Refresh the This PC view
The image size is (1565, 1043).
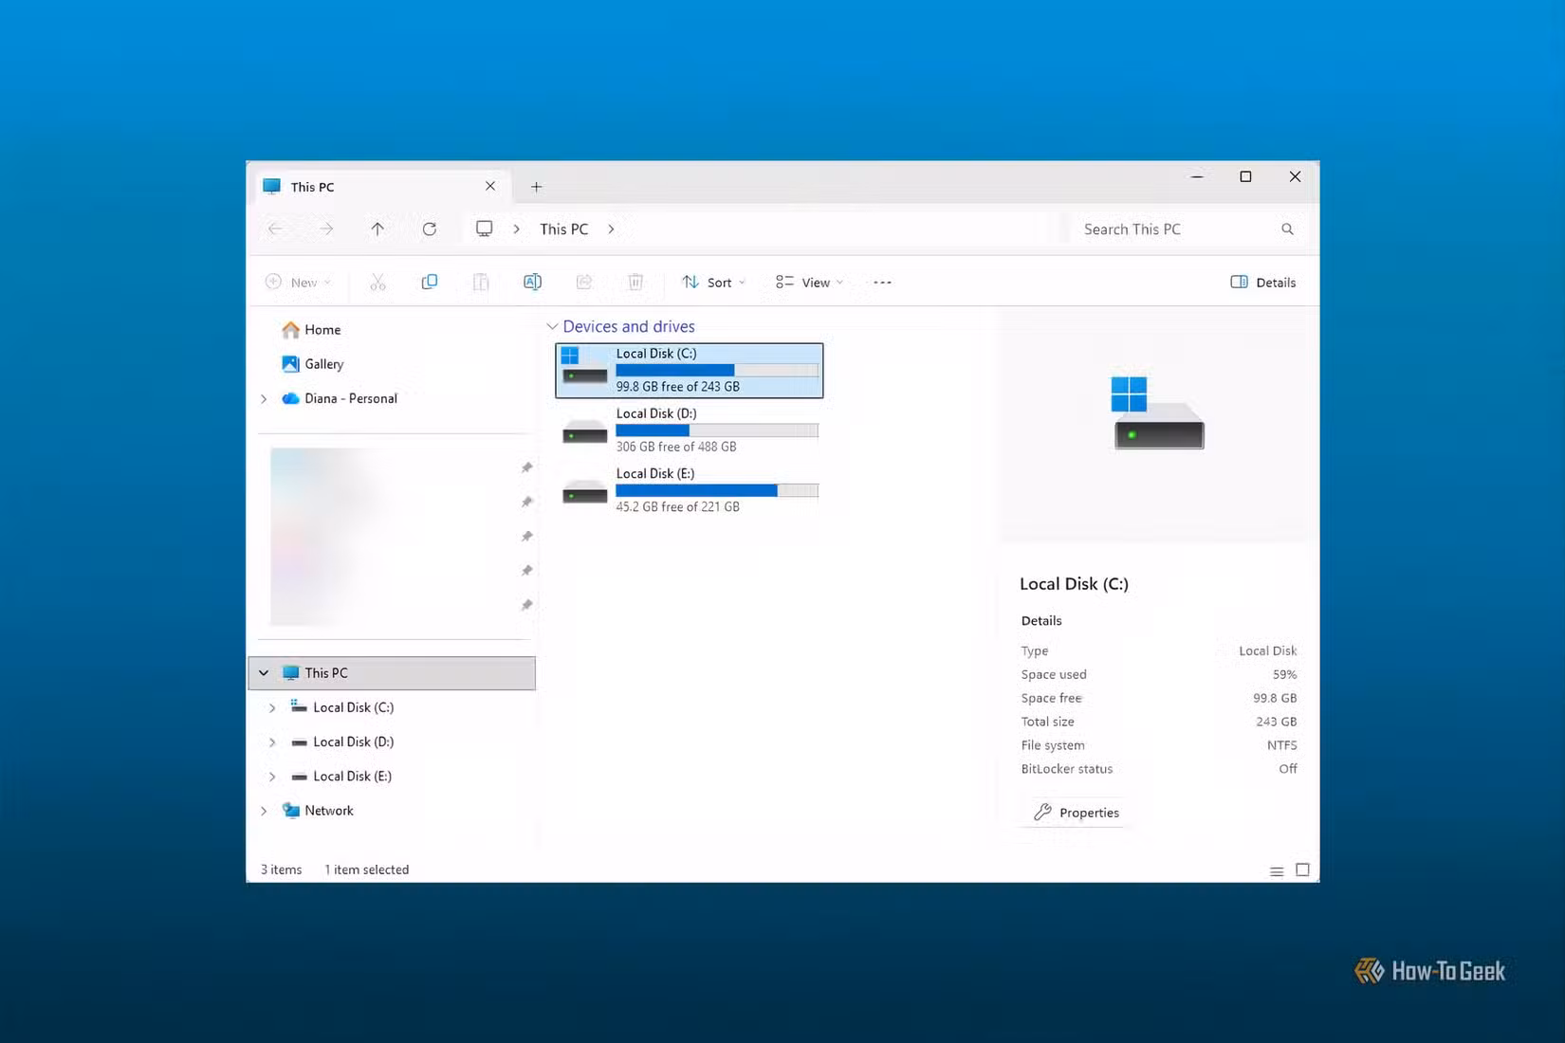pos(430,229)
